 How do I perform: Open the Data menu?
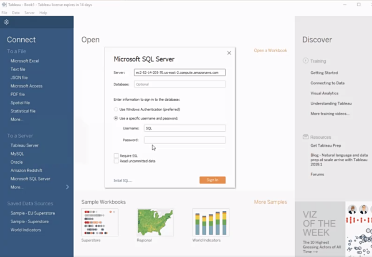click(16, 13)
